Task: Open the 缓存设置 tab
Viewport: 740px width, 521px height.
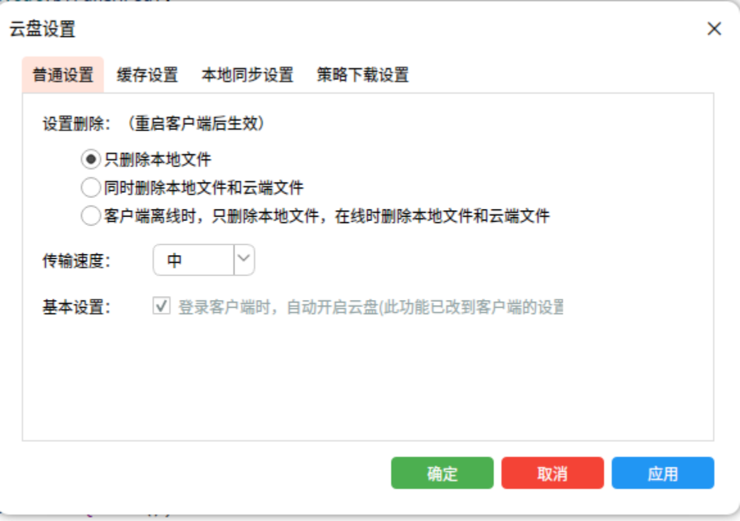Action: pyautogui.click(x=147, y=75)
